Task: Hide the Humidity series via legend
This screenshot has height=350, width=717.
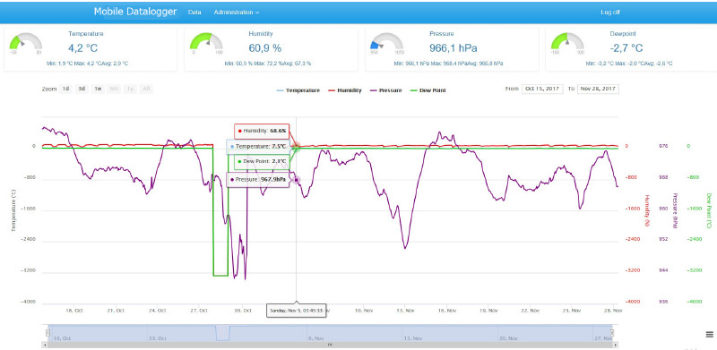Action: [345, 90]
